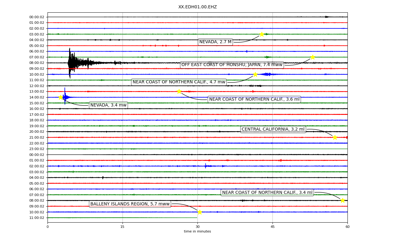Click the 30 minute tick label

tap(197, 227)
